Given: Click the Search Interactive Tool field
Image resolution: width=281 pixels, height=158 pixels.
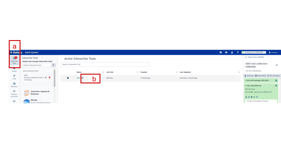Looking at the screenshot, I should (x=105, y=64).
